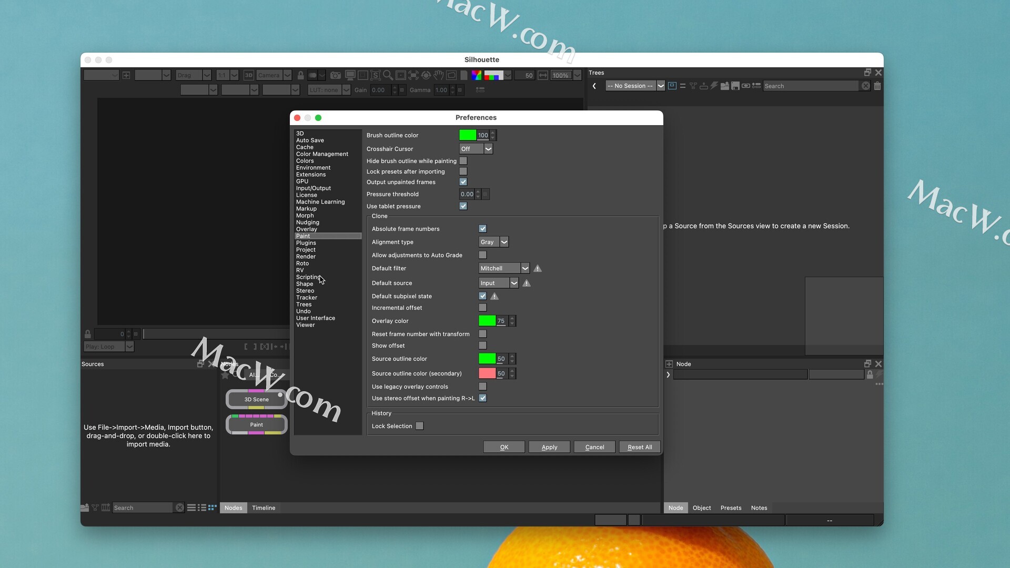Click the magnifier zoom icon in viewer toolbar
The image size is (1010, 568).
388,75
